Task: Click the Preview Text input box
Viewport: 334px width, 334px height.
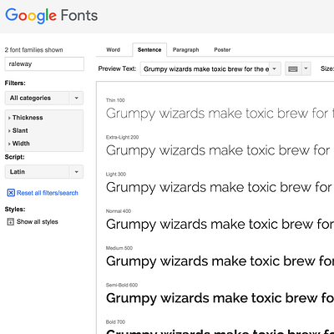Action: click(x=205, y=68)
